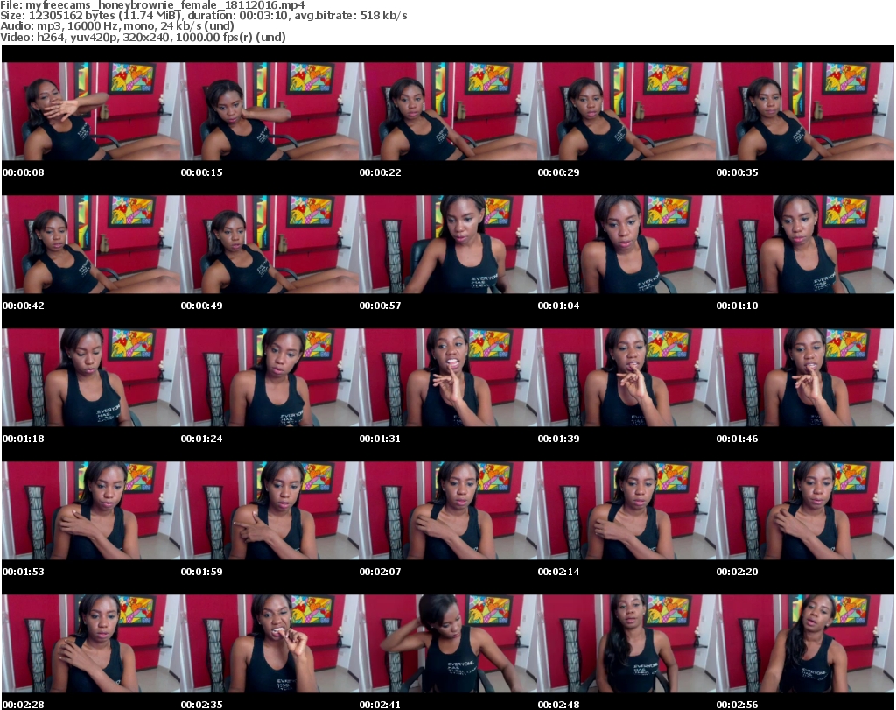
Task: Select the thumbnail frame at 00:02:35
Action: [x=269, y=643]
